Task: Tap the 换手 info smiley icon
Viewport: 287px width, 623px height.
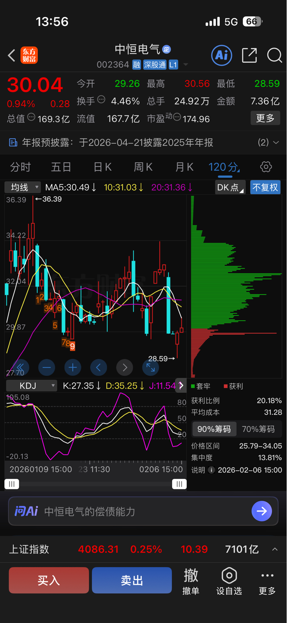Action: click(x=101, y=100)
